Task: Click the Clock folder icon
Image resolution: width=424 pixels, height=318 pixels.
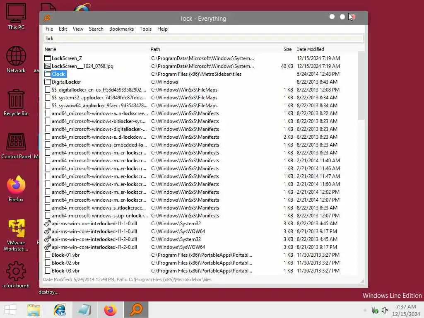Action: pos(48,74)
